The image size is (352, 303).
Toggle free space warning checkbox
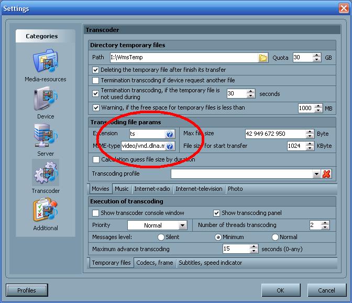(96, 107)
